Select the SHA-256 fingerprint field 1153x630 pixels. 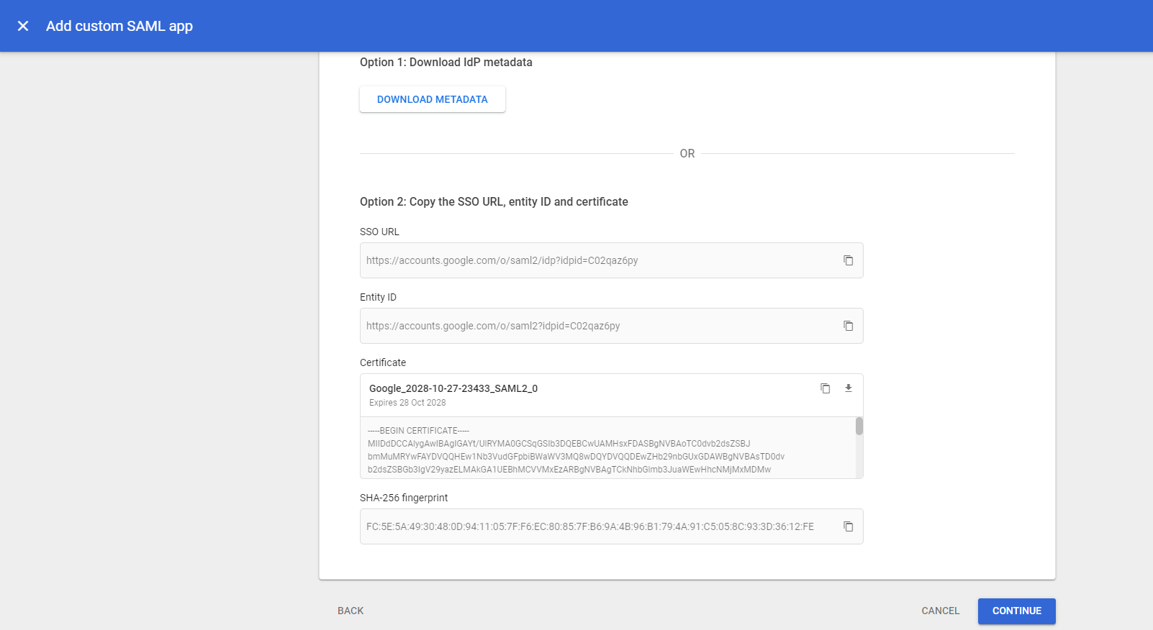coord(611,526)
